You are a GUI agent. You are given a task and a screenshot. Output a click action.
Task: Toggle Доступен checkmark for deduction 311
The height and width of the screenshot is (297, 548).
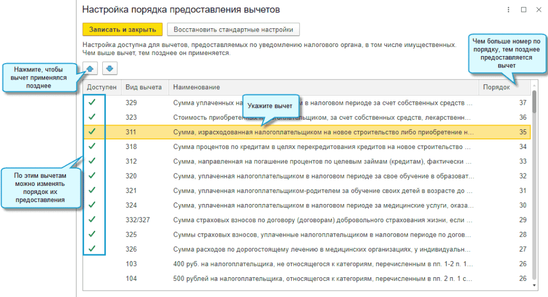coord(92,131)
